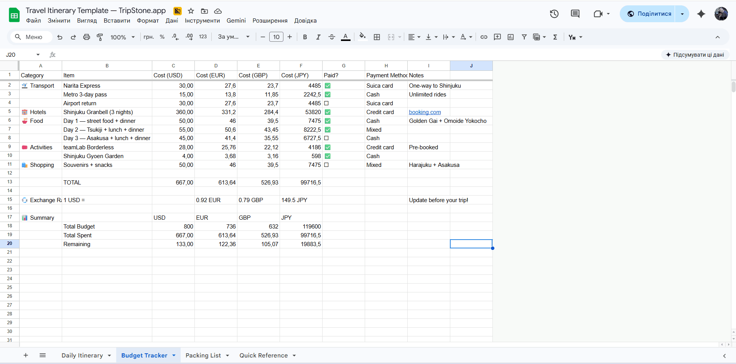
Task: Open the borders tool
Action: (377, 37)
